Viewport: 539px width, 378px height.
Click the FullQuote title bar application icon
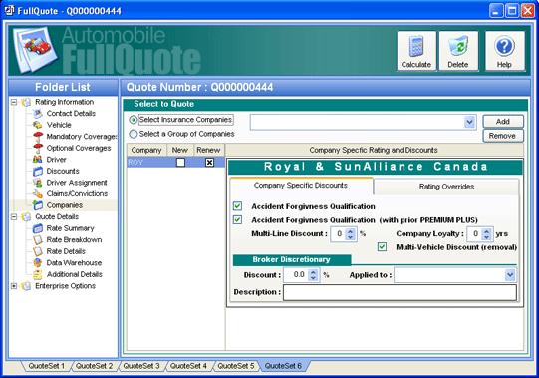point(9,11)
